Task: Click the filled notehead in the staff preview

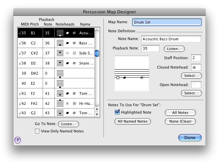Action: point(125,78)
